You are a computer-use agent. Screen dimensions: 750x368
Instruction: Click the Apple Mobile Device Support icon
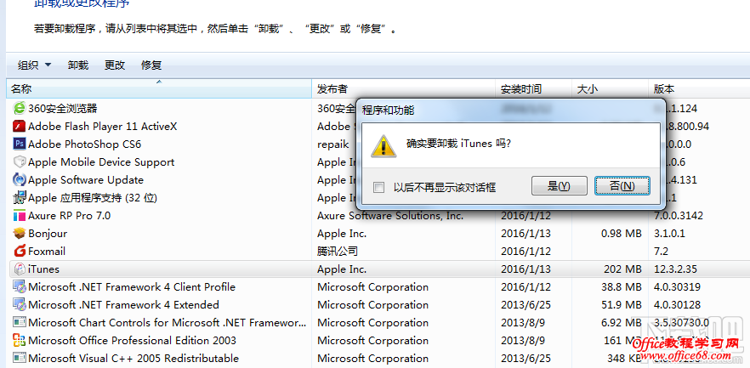tap(19, 162)
